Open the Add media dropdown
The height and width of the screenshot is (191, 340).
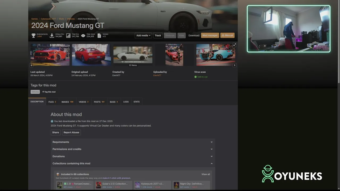click(143, 35)
